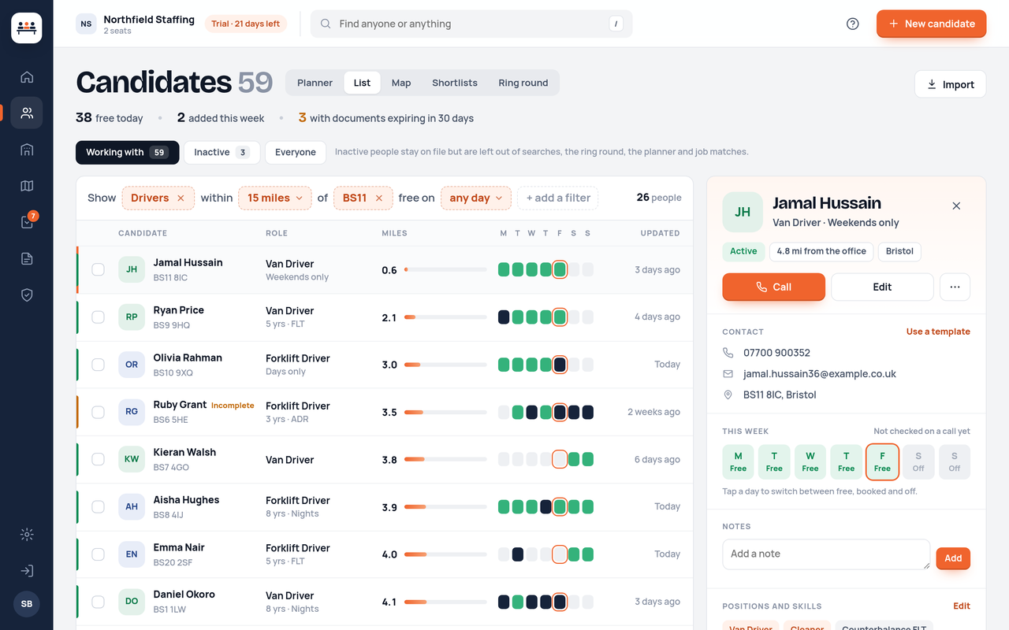Open the Home icon in the sidebar
The height and width of the screenshot is (630, 1009).
coord(27,77)
